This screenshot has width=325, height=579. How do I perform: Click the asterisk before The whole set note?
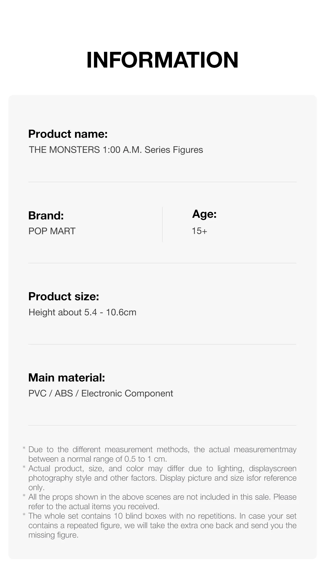click(x=24, y=515)
